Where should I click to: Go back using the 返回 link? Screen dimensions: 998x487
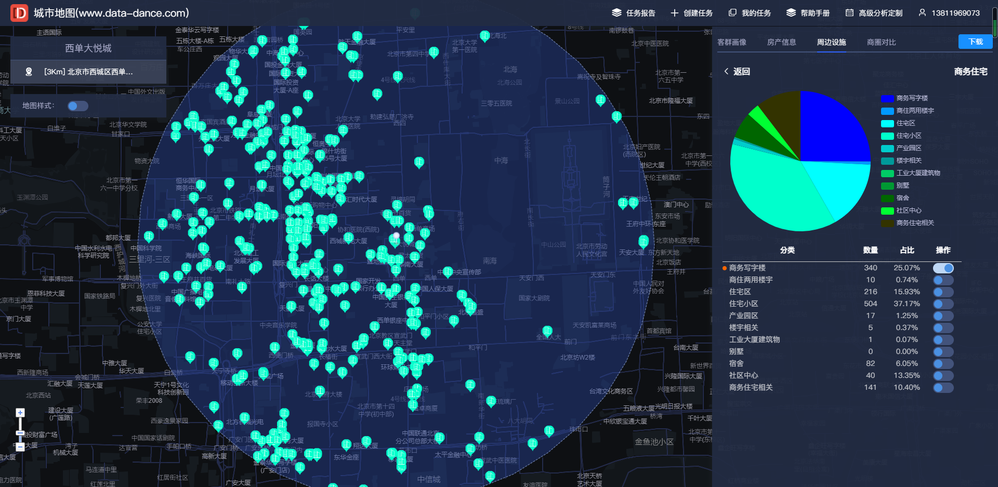tap(742, 72)
